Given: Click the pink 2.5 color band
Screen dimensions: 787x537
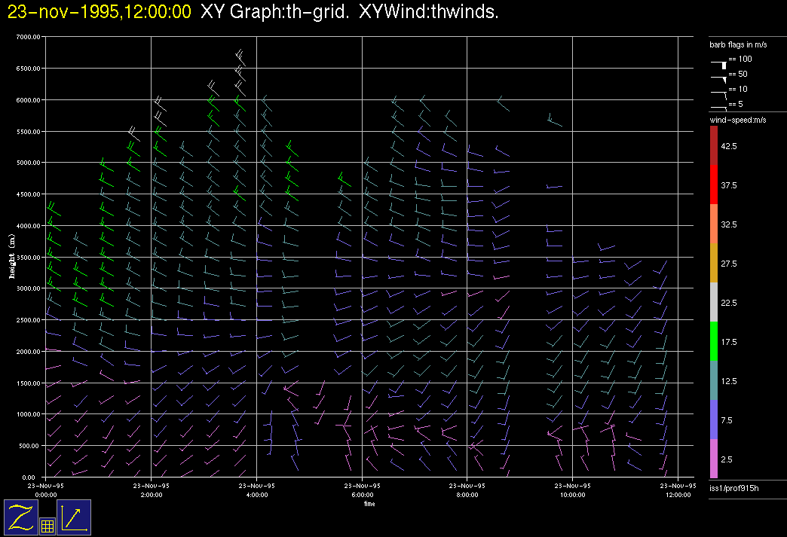Looking at the screenshot, I should click(714, 459).
